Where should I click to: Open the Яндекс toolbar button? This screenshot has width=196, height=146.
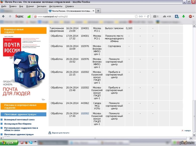tap(19, 16)
